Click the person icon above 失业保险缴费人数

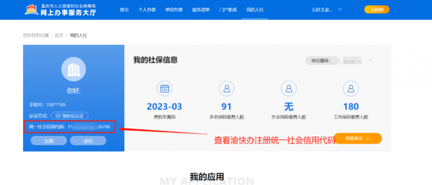click(x=288, y=89)
